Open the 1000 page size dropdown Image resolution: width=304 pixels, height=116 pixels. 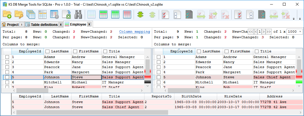tap(294, 32)
